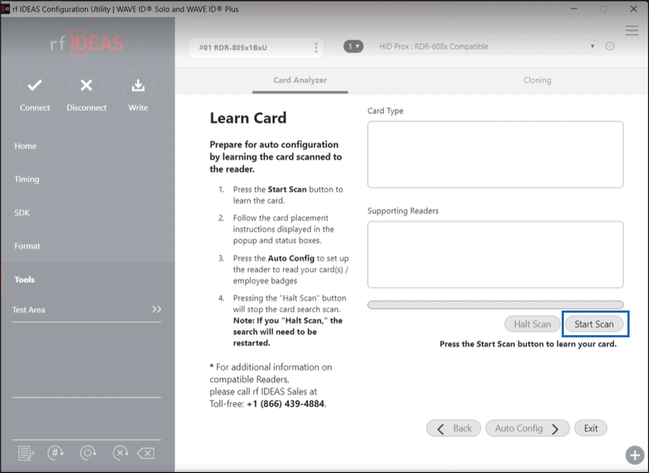Expand the Test Area section
The width and height of the screenshot is (649, 473).
point(86,310)
